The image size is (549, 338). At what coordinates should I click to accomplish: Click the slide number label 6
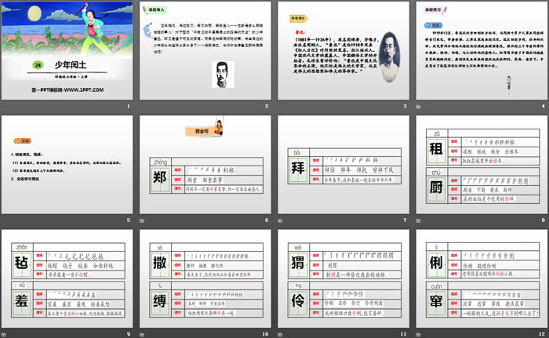[x=267, y=220]
